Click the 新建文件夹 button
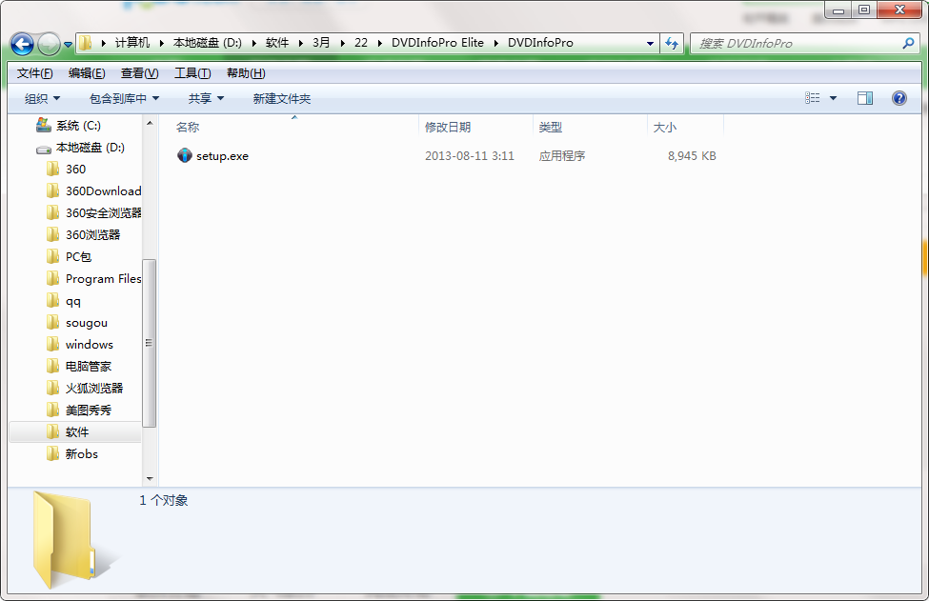The image size is (929, 601). point(281,98)
